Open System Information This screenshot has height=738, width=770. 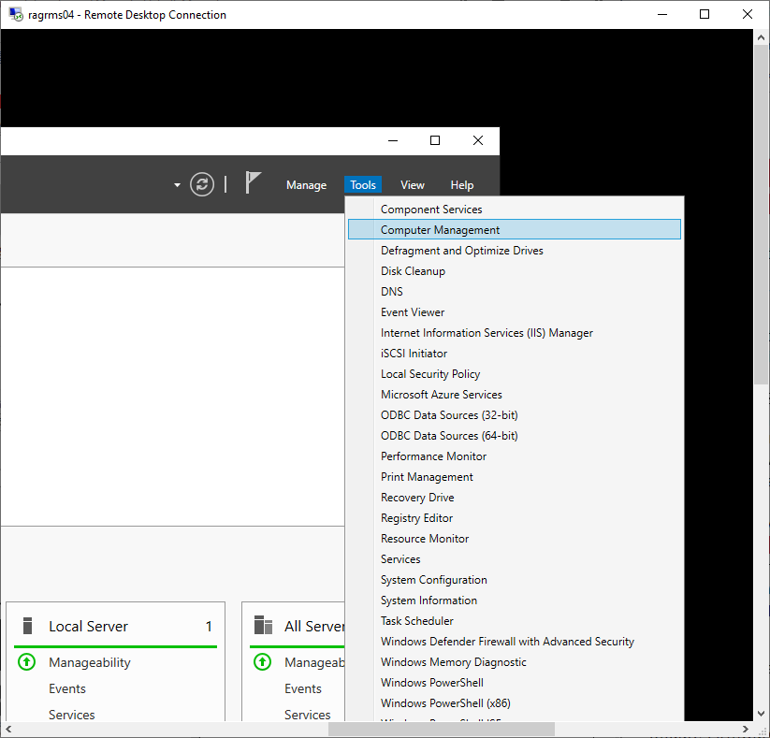(515, 601)
